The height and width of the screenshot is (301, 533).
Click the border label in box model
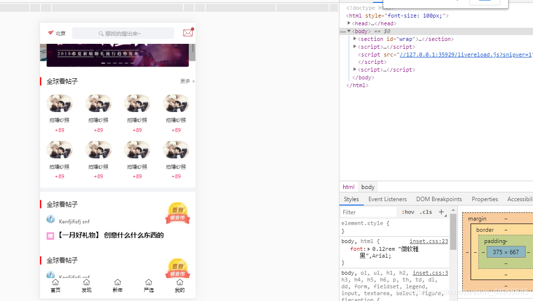[x=485, y=230]
